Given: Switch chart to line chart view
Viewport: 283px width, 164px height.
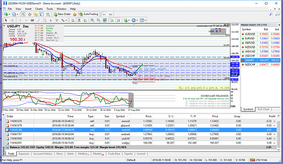Looking at the screenshot, I should (85, 20).
